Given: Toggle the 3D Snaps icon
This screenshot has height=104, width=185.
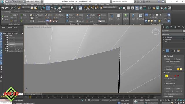Looking at the screenshot, I should pos(85,8).
